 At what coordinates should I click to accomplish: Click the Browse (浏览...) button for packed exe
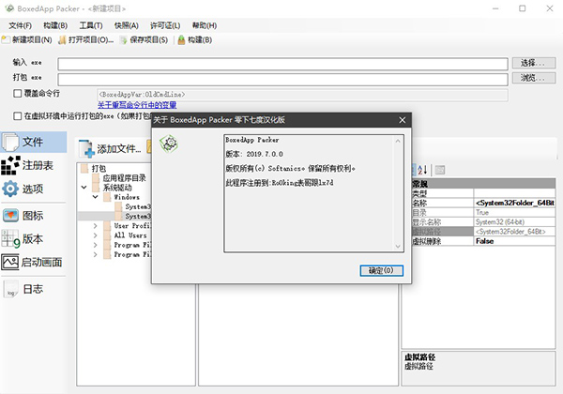click(534, 78)
